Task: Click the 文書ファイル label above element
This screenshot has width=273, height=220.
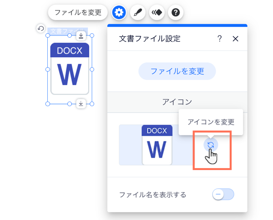Action: coord(67,31)
